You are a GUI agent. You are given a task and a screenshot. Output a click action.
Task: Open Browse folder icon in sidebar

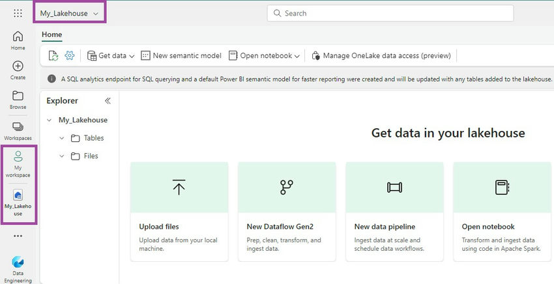[18, 100]
